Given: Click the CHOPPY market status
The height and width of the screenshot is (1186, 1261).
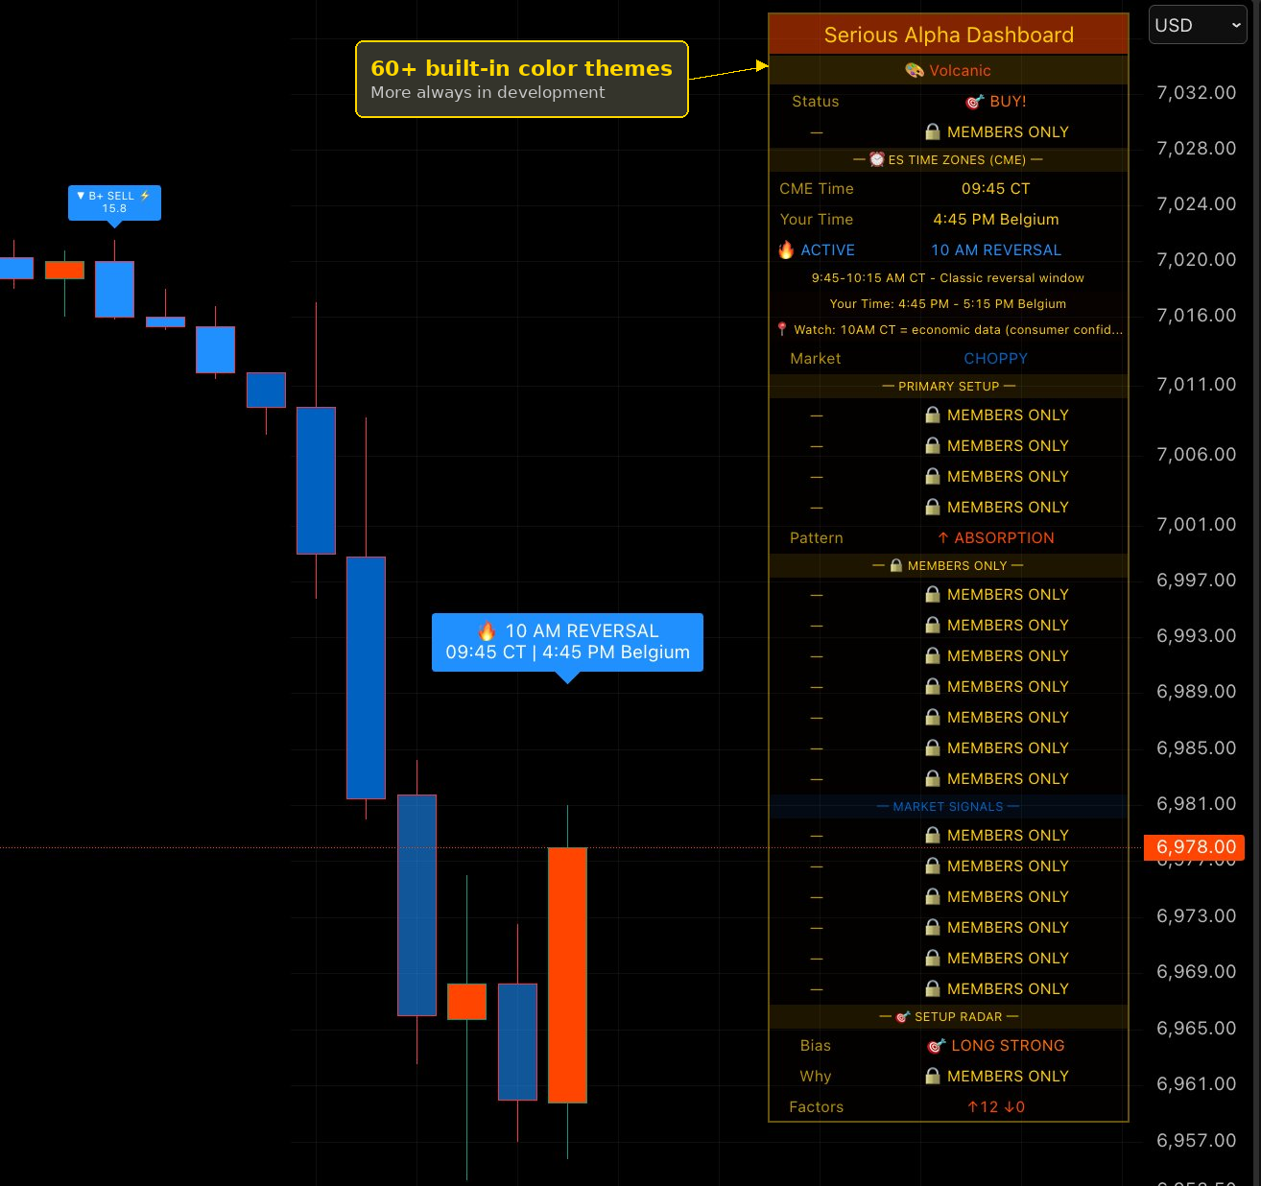Looking at the screenshot, I should (x=995, y=358).
